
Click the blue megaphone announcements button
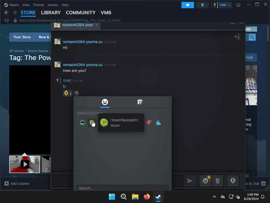click(187, 5)
